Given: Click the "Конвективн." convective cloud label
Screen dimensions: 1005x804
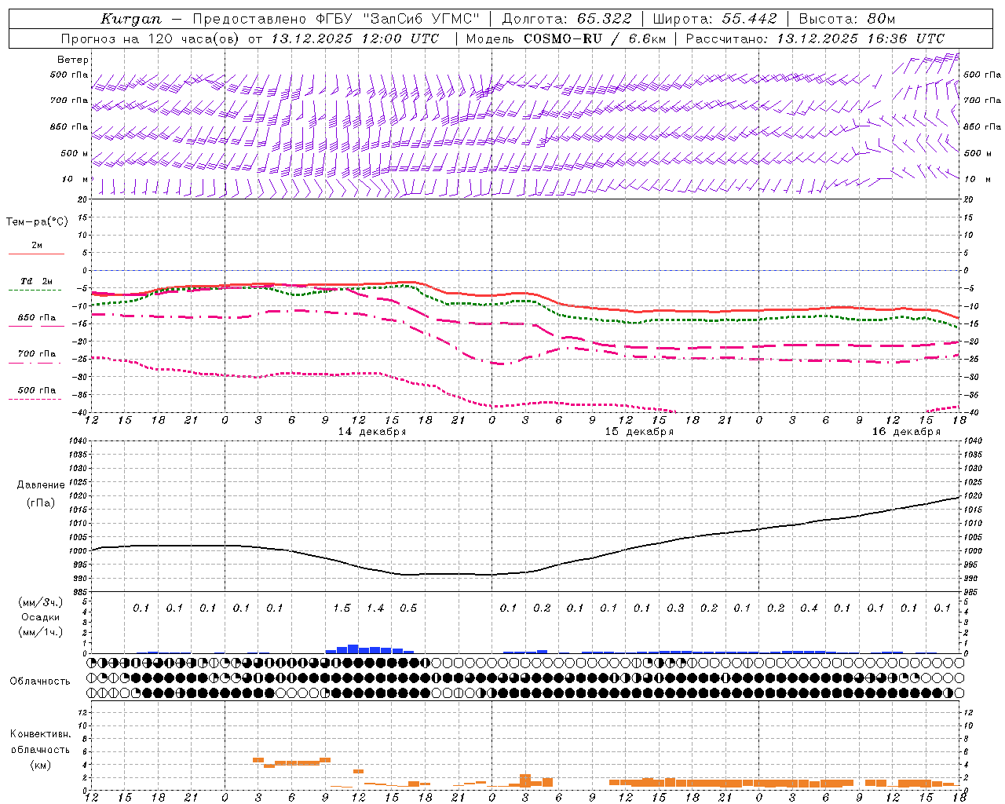Looking at the screenshot, I should (40, 734).
